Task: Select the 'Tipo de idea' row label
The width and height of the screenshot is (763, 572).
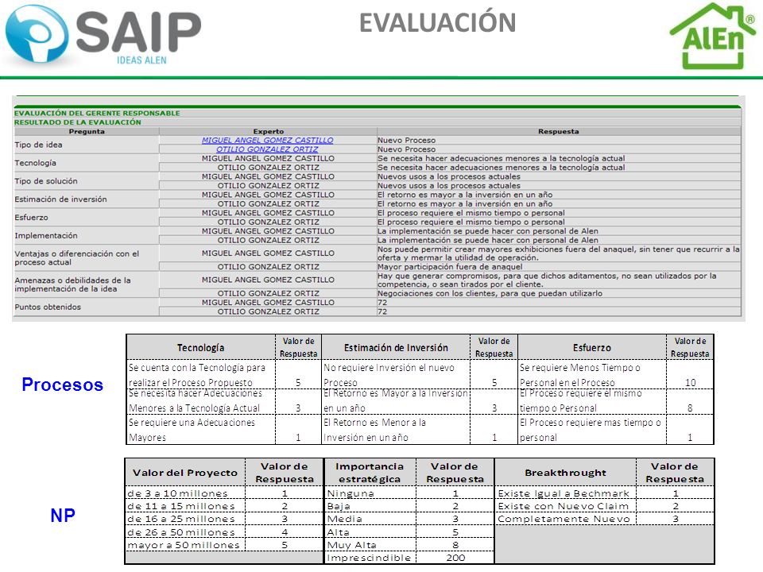Action: pos(38,145)
